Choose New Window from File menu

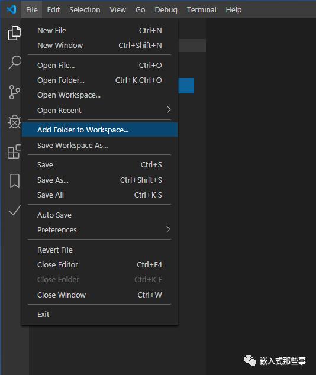point(99,45)
